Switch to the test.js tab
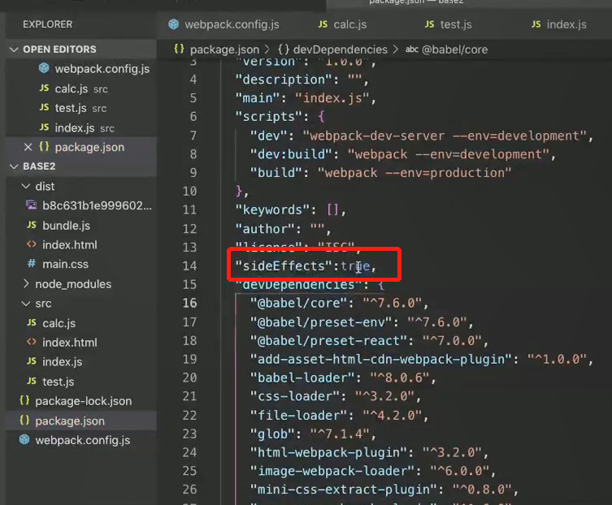Image resolution: width=612 pixels, height=505 pixels. 448,24
